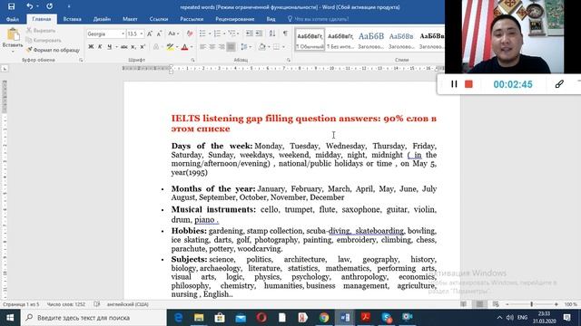Apply yellow text highlight color
Viewport: 581px width, 326px height.
[x=170, y=47]
